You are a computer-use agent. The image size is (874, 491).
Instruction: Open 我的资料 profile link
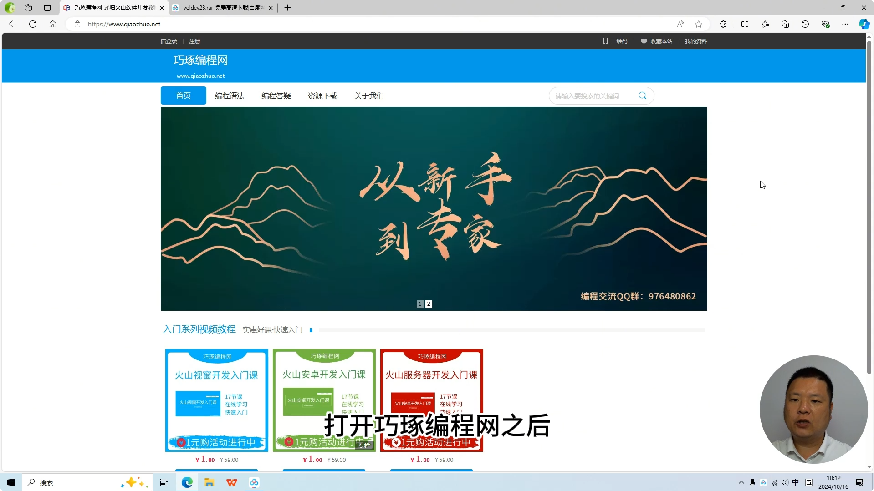[696, 41]
